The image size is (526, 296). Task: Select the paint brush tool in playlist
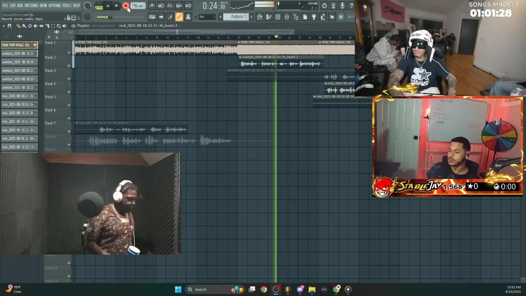(24, 25)
